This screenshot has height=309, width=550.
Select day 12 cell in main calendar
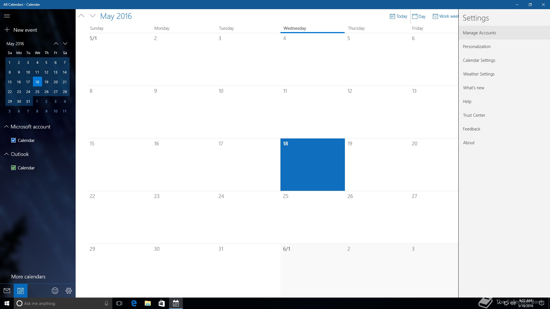pos(377,112)
